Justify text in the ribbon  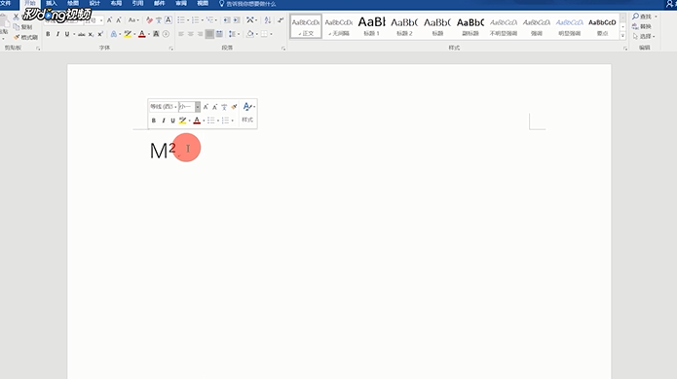click(209, 34)
